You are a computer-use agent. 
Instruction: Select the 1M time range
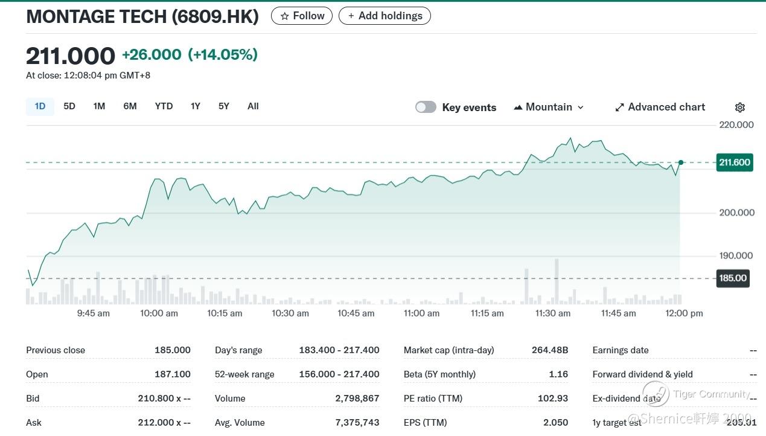pos(99,106)
